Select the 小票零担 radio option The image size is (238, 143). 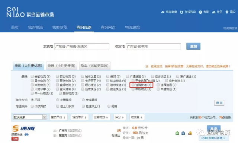tap(58, 100)
